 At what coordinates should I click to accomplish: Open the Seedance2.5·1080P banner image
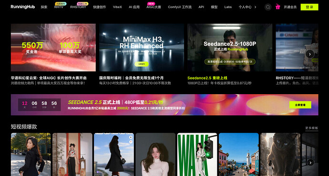coord(230,48)
